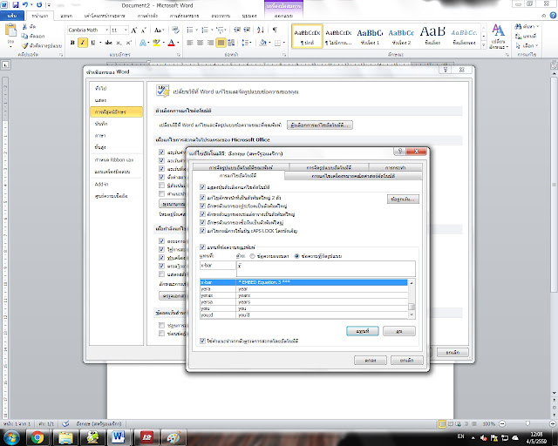Select the Formatted text radio button
The image size is (558, 446).
[x=296, y=256]
